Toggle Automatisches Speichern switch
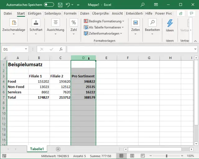199x159 pixels. click(49, 5)
